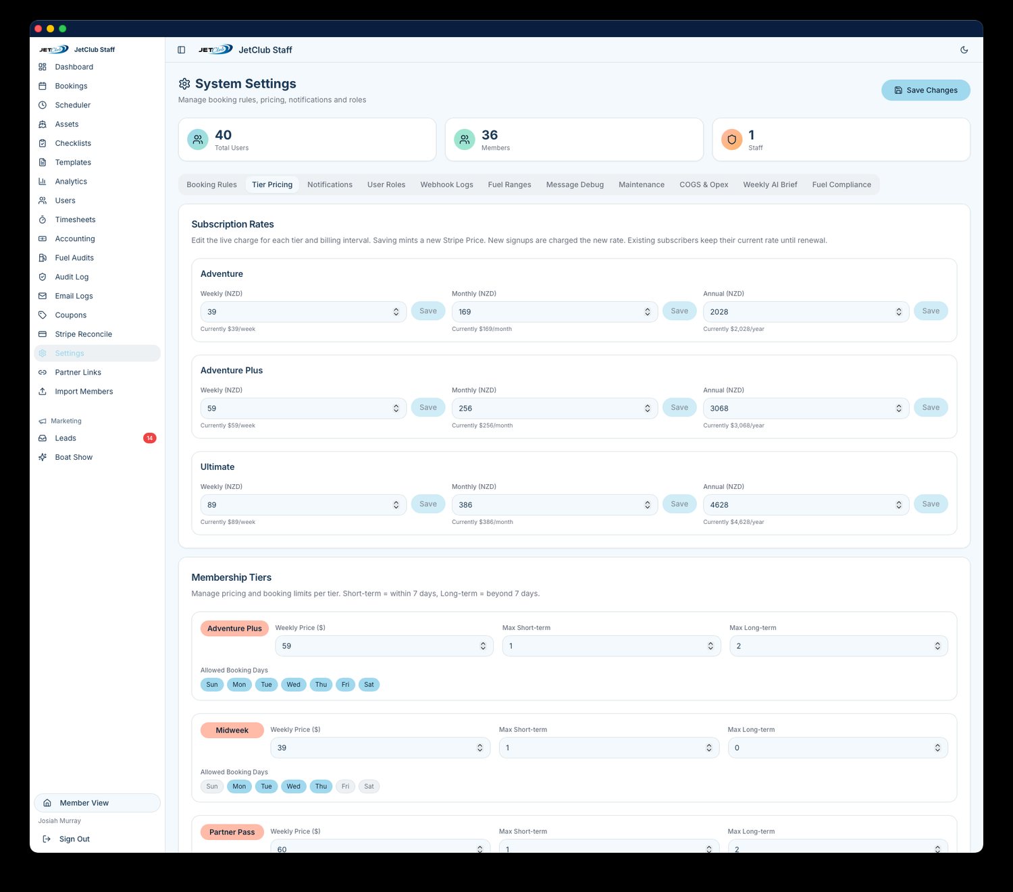Toggle the sidebar panel icon
The image size is (1013, 892).
182,50
